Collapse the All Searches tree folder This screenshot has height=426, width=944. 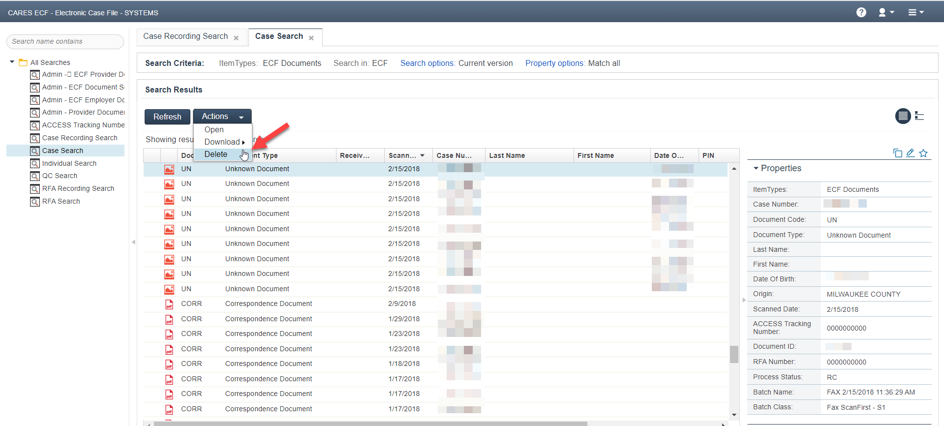pos(12,62)
